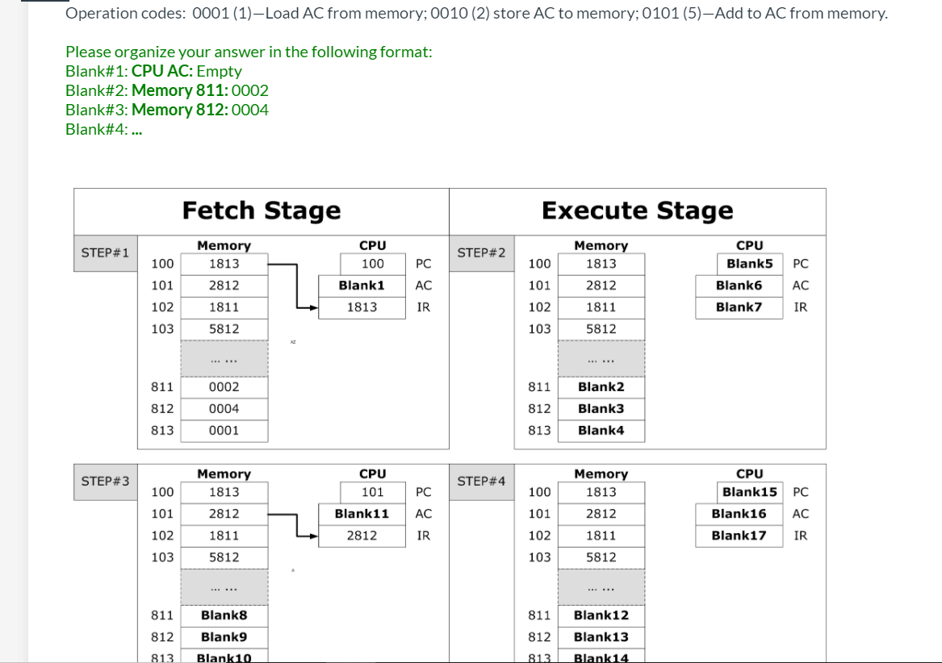The image size is (942, 663).
Task: Click the Blank11 AC cell in STEP#3
Action: click(362, 513)
